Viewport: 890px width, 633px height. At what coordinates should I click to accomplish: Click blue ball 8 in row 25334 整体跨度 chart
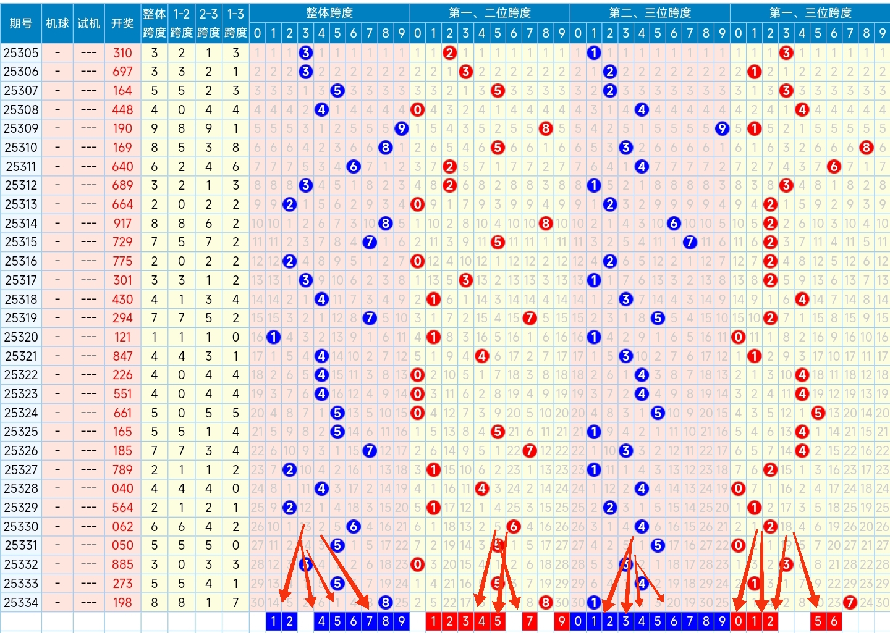tap(385, 602)
